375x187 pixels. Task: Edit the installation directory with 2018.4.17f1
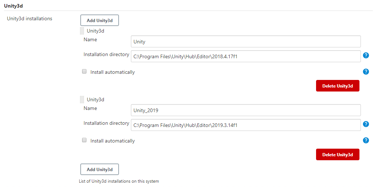(x=246, y=56)
